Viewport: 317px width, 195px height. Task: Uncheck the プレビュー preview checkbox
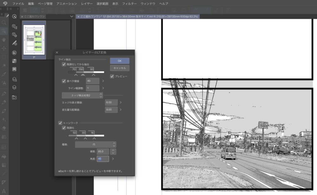pos(112,76)
